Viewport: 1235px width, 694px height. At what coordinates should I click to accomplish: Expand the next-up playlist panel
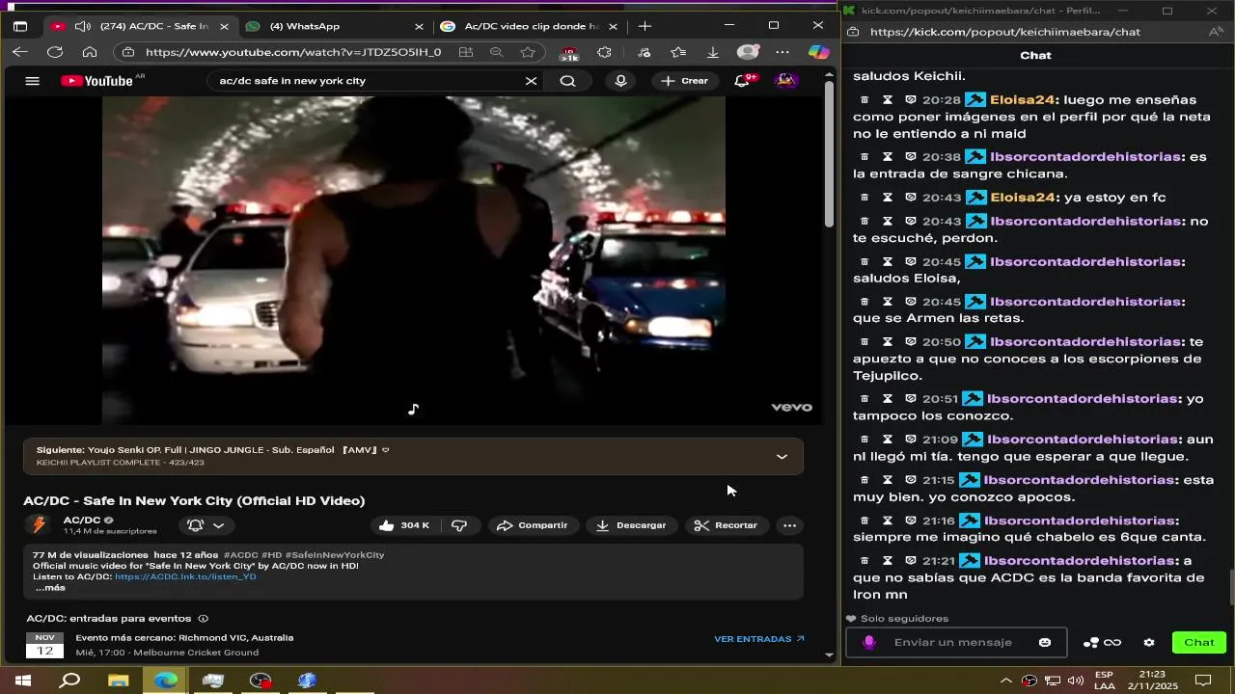click(x=782, y=457)
